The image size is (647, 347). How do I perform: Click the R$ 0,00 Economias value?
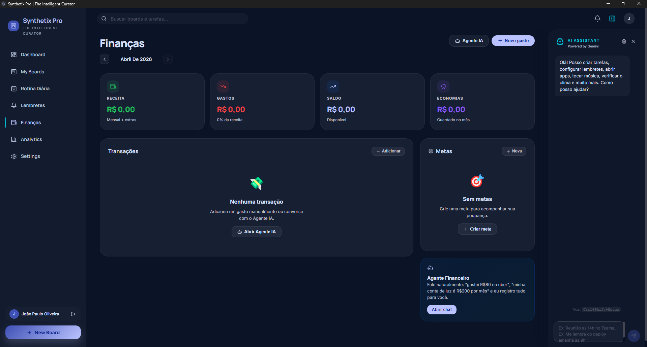click(x=451, y=109)
